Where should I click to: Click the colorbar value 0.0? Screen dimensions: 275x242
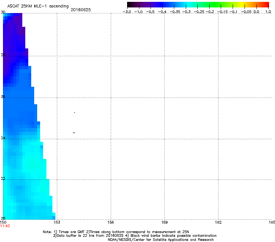coord(256,12)
